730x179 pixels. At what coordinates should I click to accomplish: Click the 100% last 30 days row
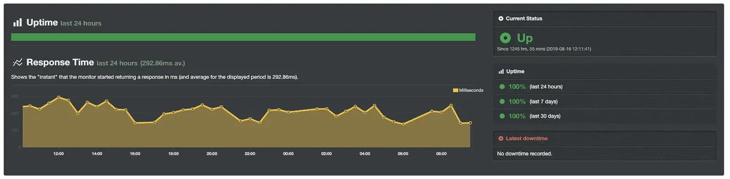(605, 116)
